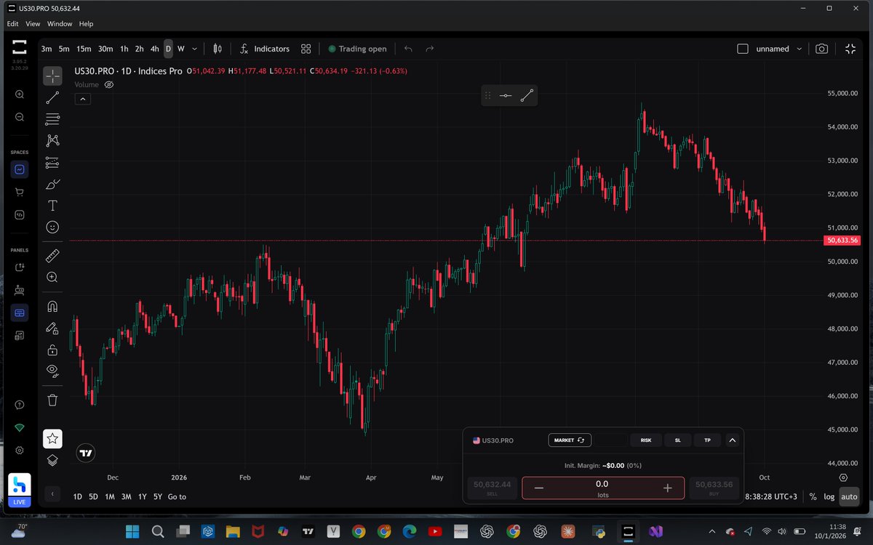Click the left sidebar zoom out icon
Viewport: 873px width, 545px height.
pos(19,117)
